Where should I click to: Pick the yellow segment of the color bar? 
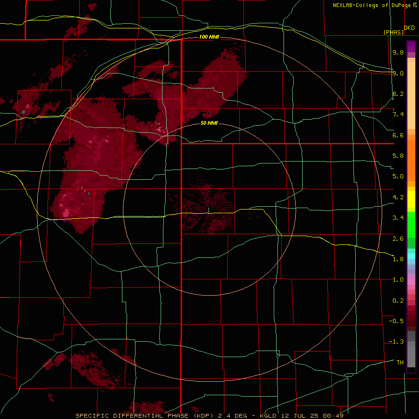click(411, 199)
